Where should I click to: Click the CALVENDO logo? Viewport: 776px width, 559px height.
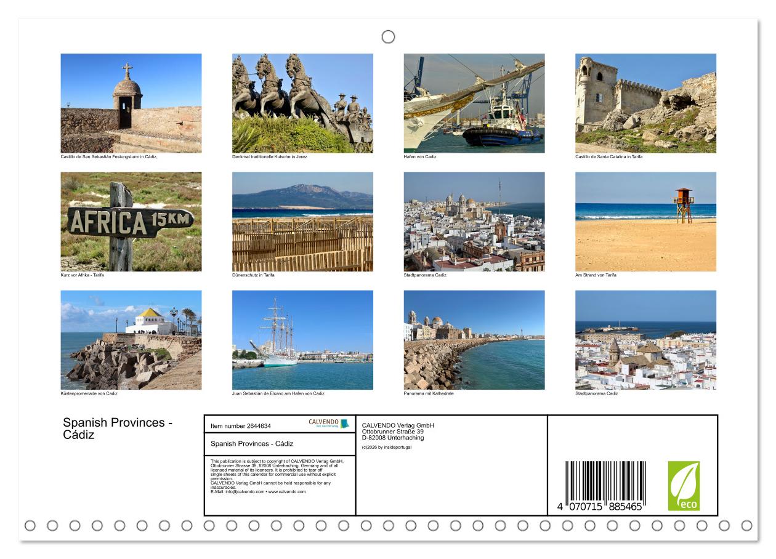coord(328,424)
